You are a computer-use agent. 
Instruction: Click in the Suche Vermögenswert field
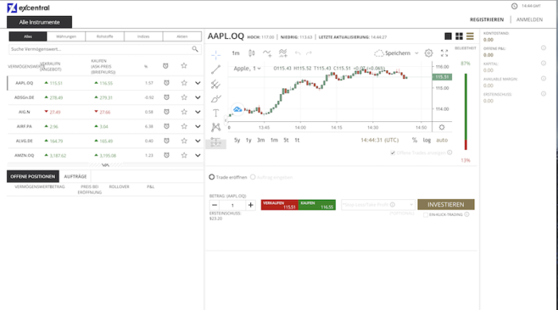point(100,49)
